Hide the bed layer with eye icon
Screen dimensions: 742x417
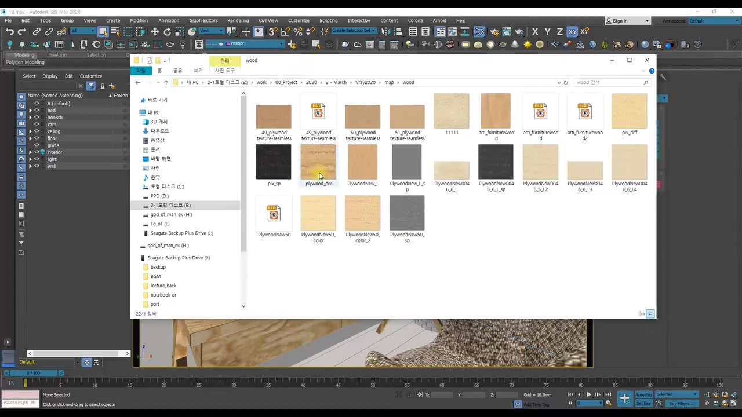coord(37,111)
